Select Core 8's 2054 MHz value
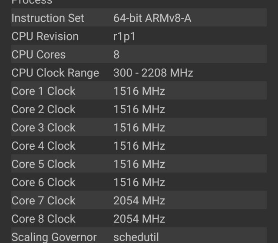Viewport: 278px width, 243px height. 139,219
